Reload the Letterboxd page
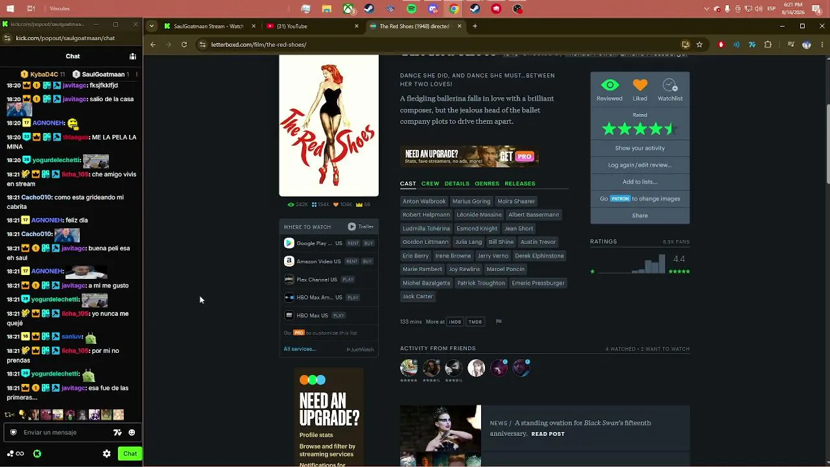 [184, 45]
